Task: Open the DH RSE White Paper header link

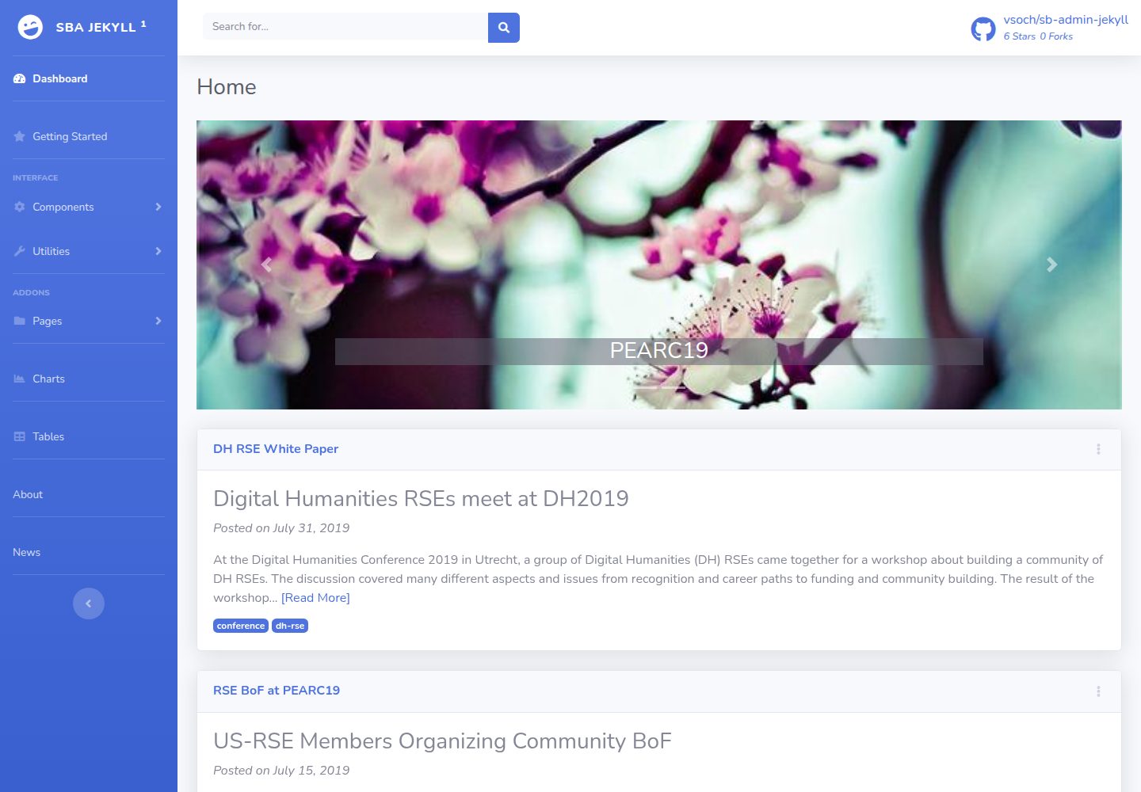Action: [276, 449]
